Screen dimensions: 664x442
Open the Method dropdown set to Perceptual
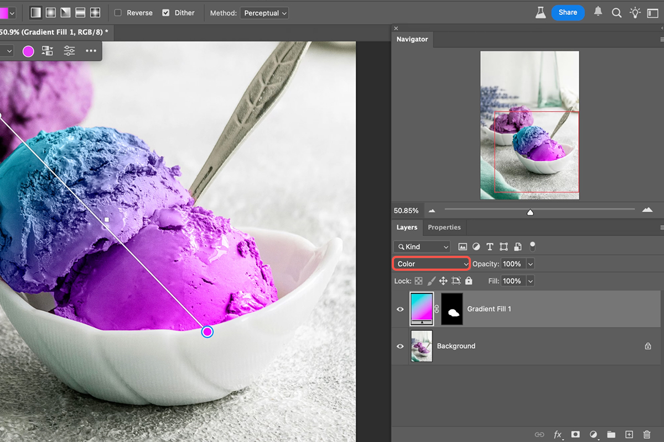[264, 13]
